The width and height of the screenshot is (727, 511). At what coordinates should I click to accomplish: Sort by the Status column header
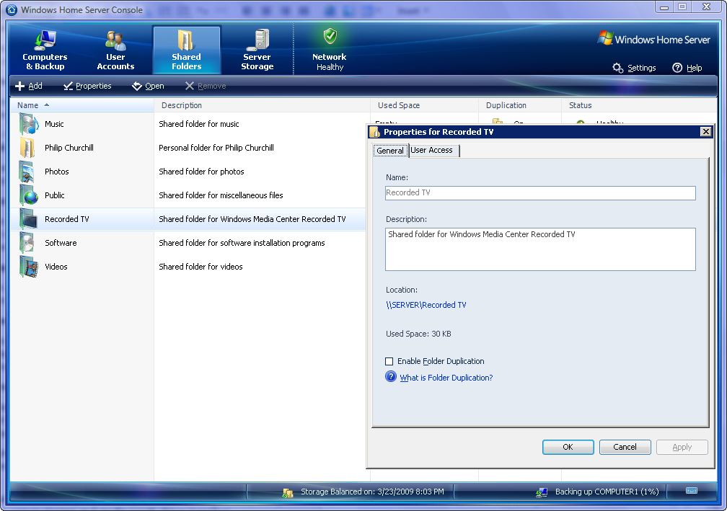click(x=639, y=105)
